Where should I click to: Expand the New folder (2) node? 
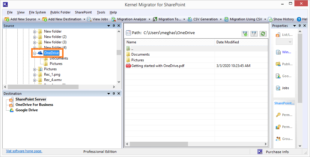coord(34,37)
